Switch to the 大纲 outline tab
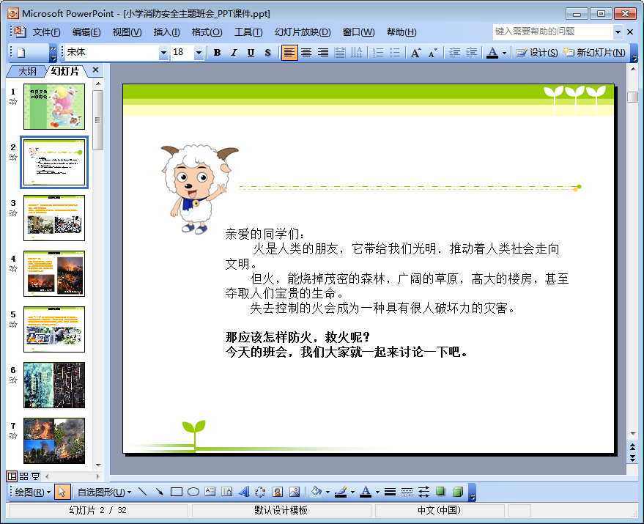Screen dimensions: 644x524 (27, 72)
